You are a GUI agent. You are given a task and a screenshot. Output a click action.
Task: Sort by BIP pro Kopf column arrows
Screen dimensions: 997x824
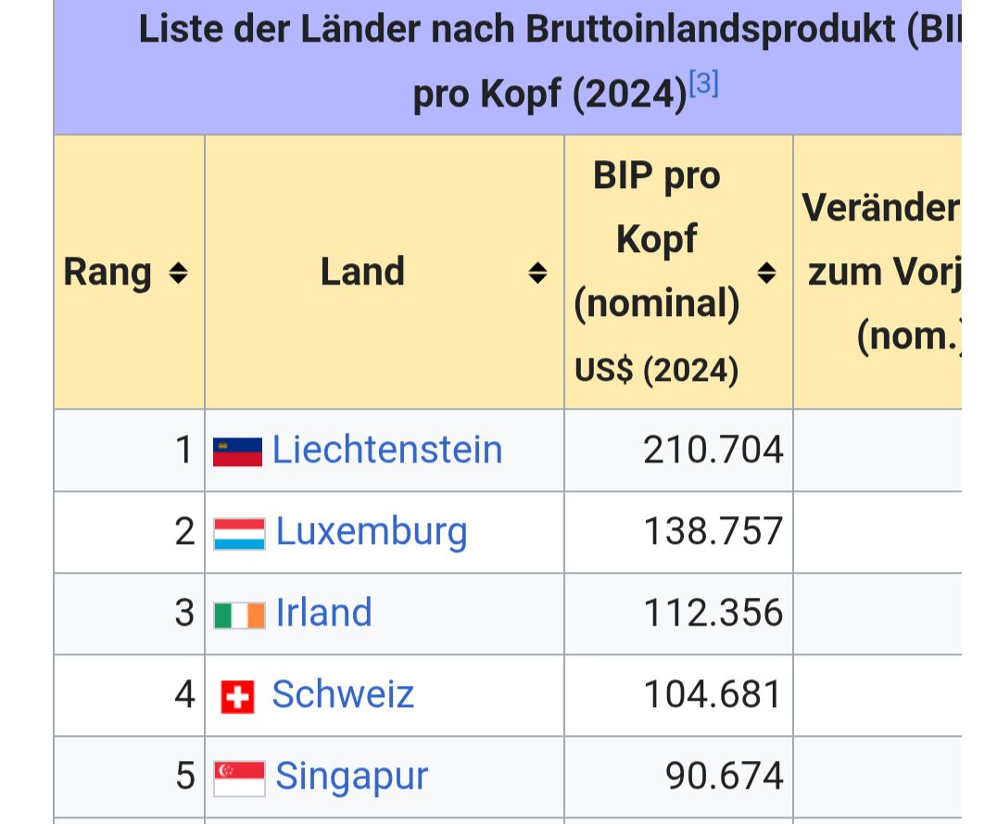click(767, 273)
